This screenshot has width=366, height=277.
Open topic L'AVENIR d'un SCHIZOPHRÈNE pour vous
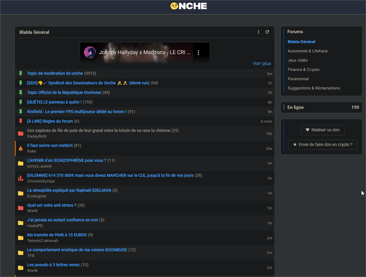pos(67,161)
